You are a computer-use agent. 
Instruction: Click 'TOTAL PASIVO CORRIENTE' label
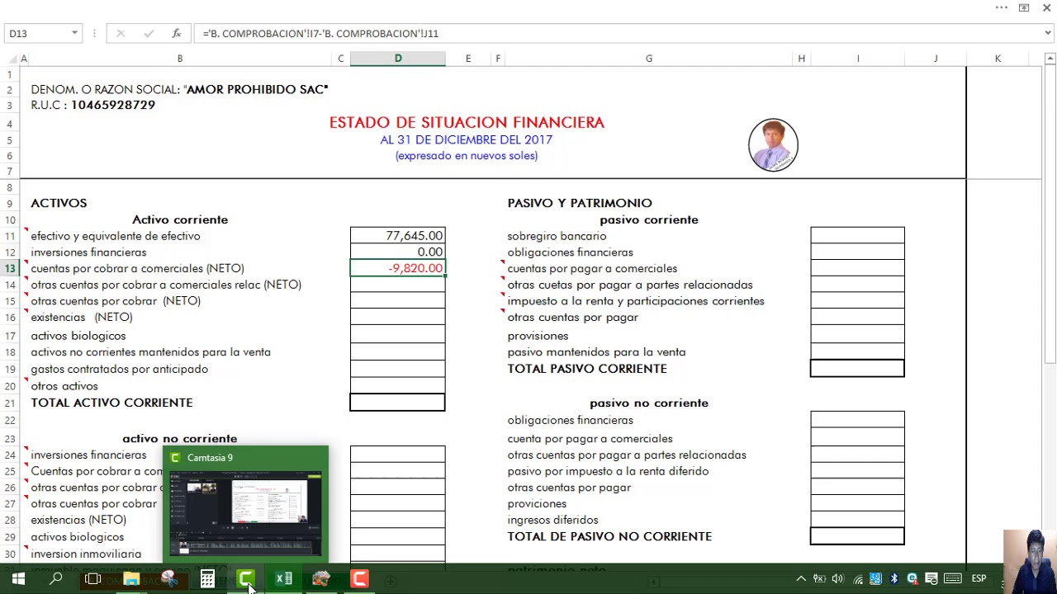point(587,369)
